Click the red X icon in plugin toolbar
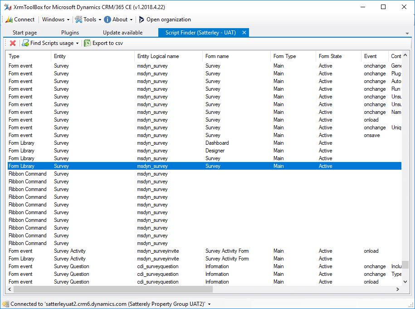This screenshot has height=309, width=415. pos(13,43)
